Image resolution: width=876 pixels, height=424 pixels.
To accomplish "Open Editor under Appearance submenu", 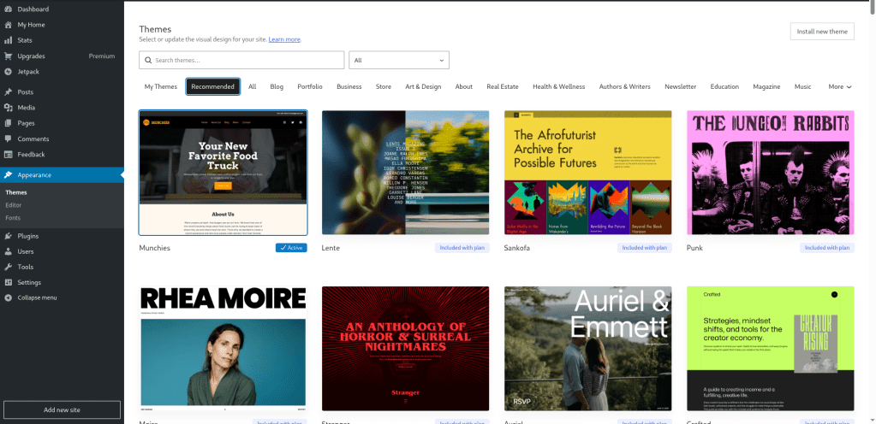I will click(14, 205).
